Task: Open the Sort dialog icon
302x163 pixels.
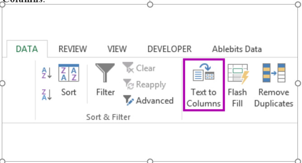Action: [69, 73]
